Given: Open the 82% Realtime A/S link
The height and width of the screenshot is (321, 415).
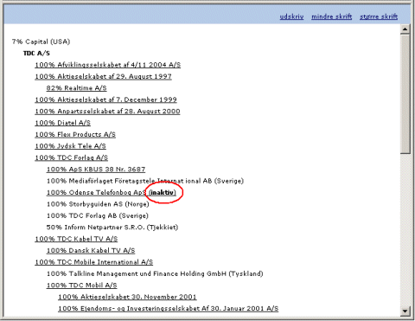Looking at the screenshot, I should 76,88.
